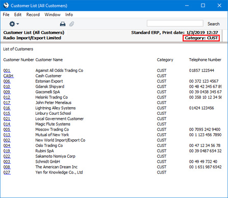Click the name Giacomelli SpA
Viewport: 228px width, 198px height.
click(x=47, y=92)
